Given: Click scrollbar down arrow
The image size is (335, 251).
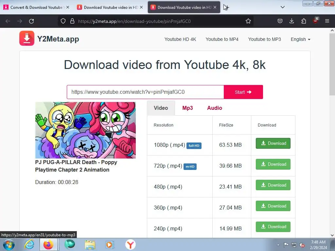Looking at the screenshot, I should (332, 235).
